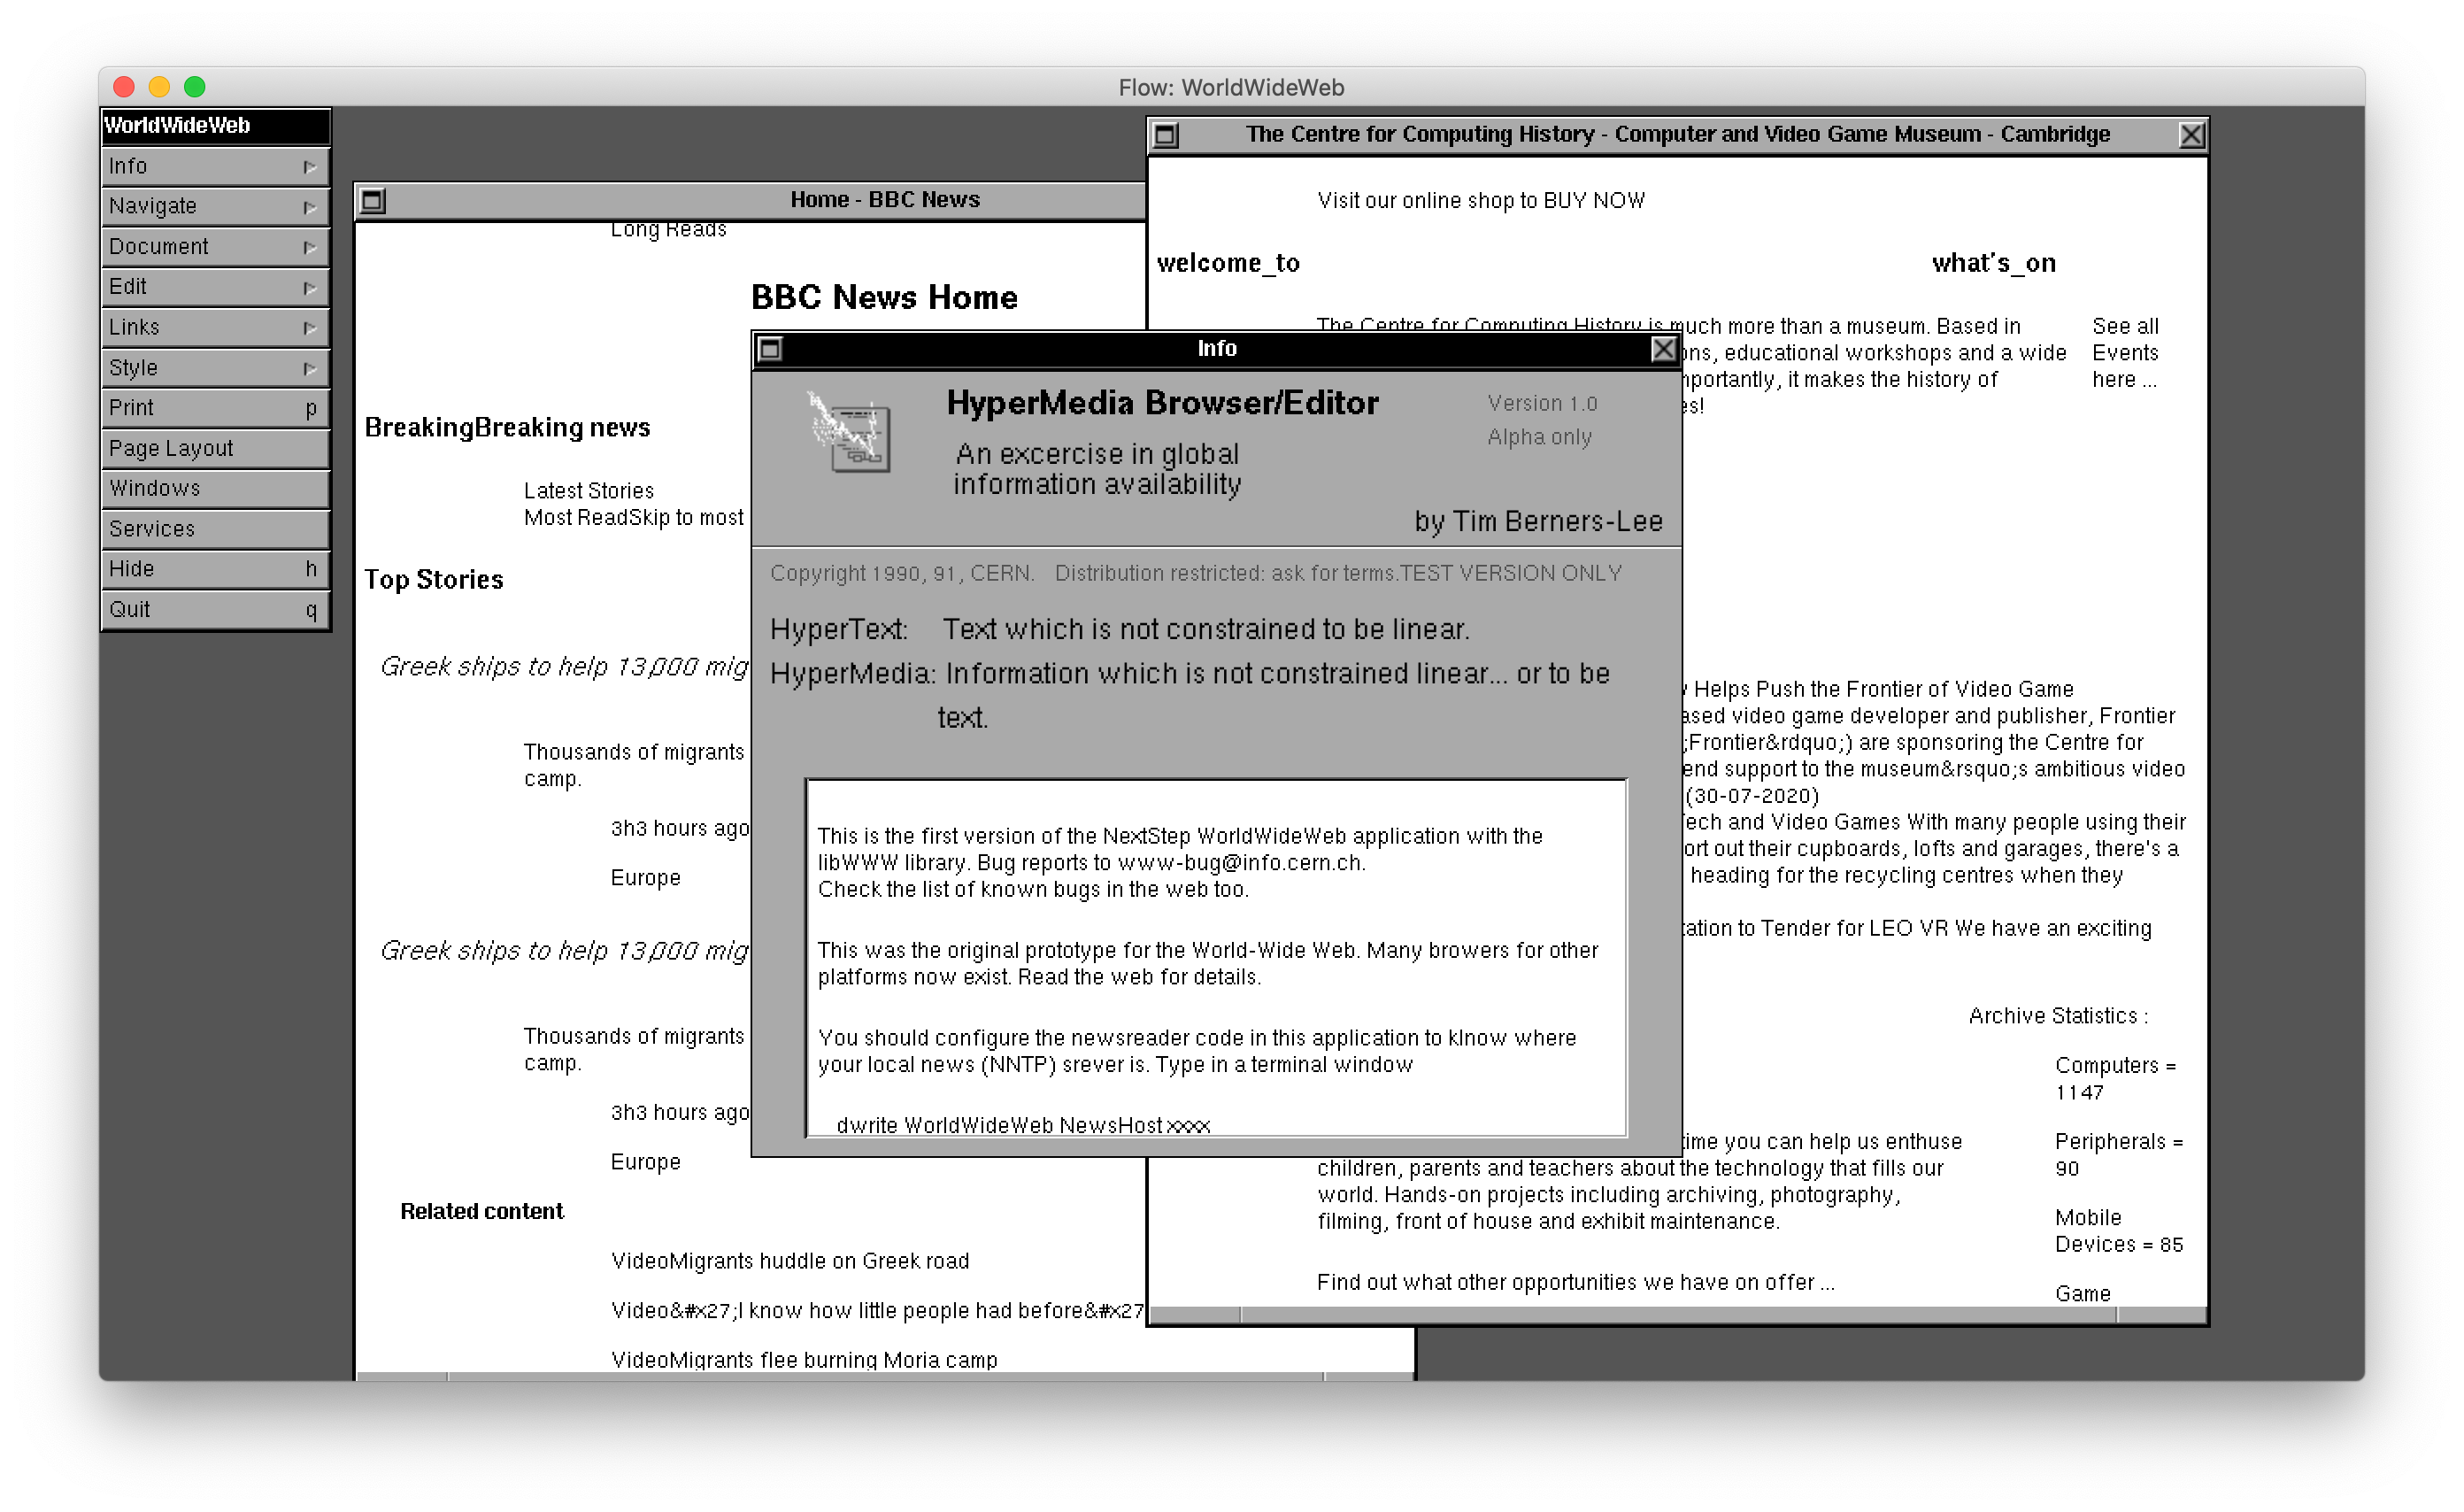Click miniaturize icon on Computing History window
2464x1512 pixels.
click(x=1166, y=135)
